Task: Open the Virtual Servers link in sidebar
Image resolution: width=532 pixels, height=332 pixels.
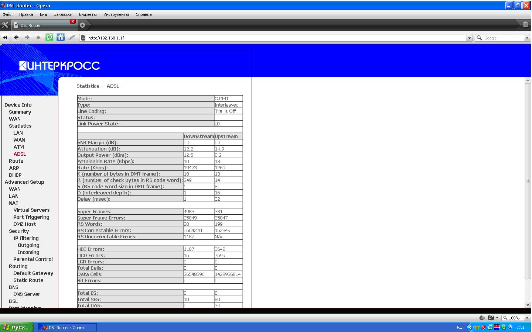Action: click(x=31, y=210)
